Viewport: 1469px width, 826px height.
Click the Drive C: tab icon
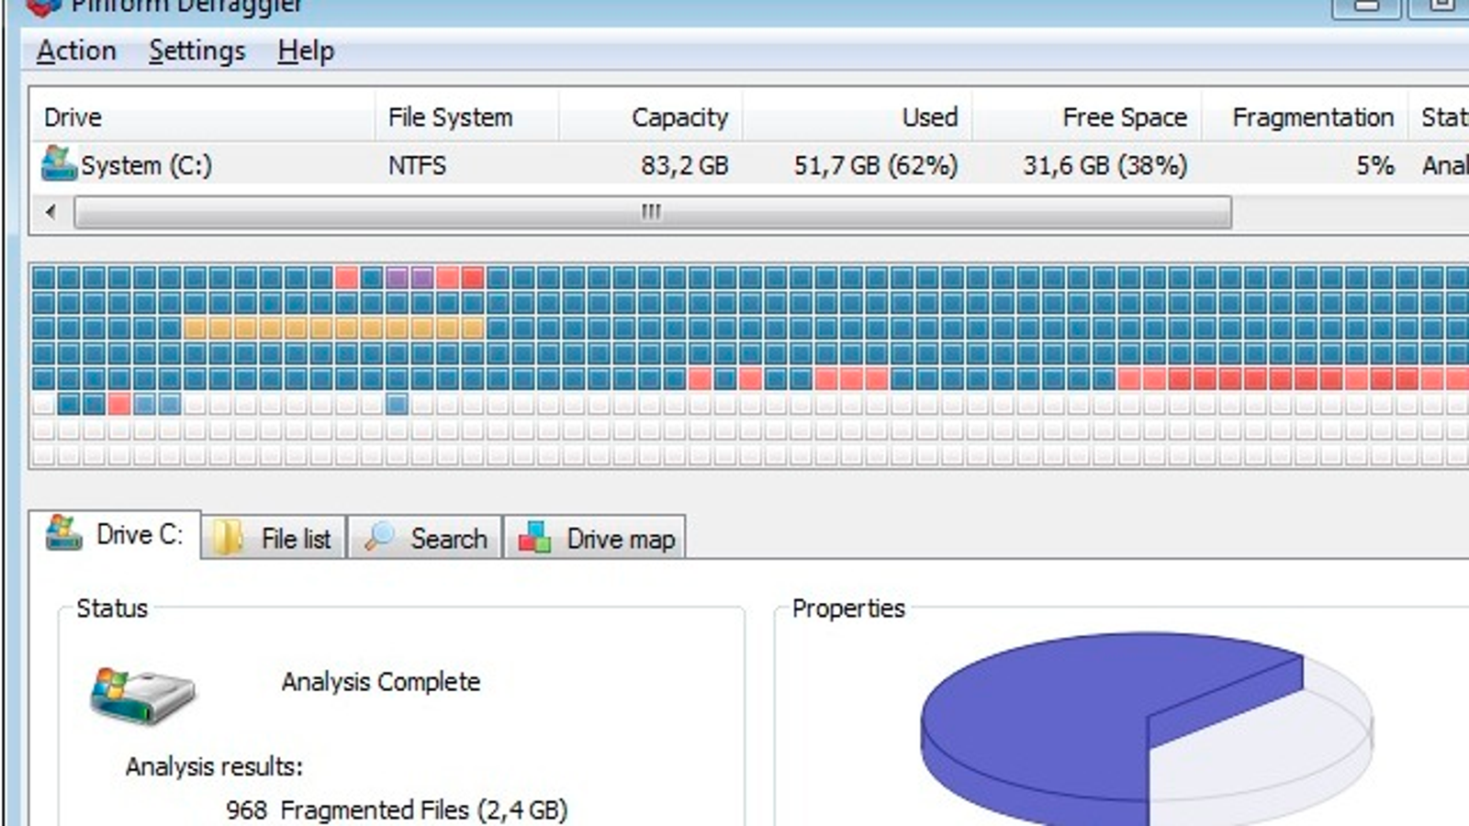[63, 532]
